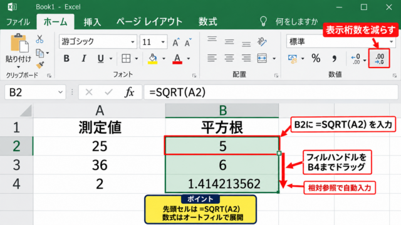Increase font size with large A
Viewport: 401px width, 225px height.
tap(175, 42)
